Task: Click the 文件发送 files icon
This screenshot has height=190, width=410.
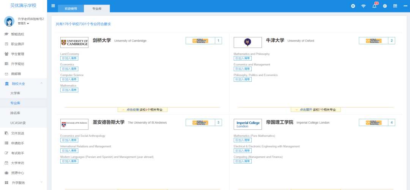Action: pos(6,133)
